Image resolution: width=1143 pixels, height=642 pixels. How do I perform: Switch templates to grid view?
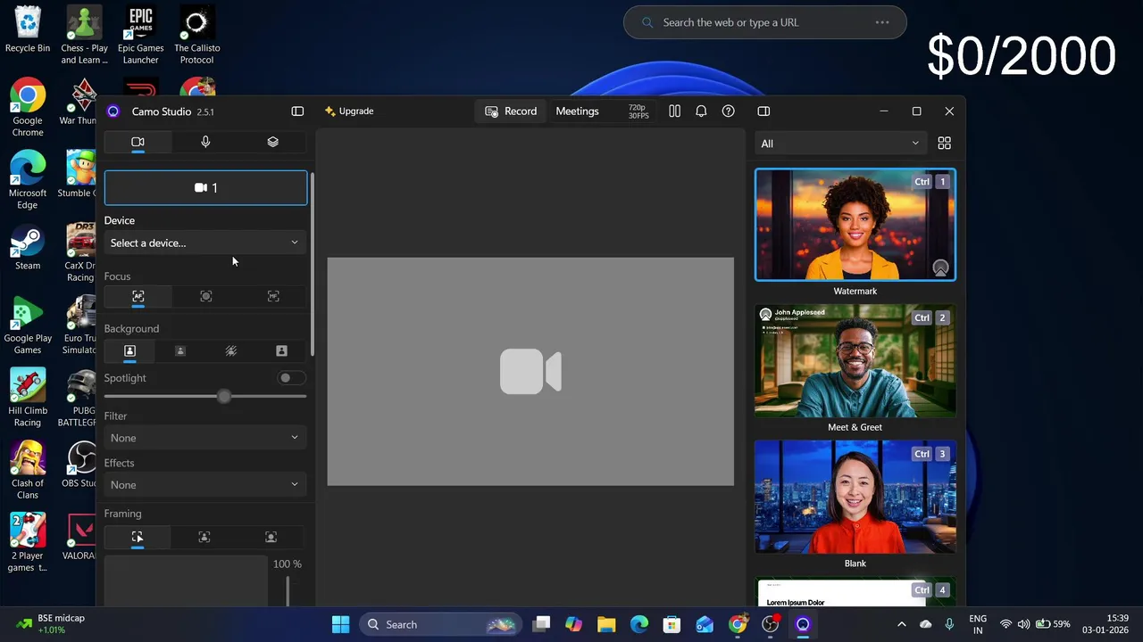944,144
